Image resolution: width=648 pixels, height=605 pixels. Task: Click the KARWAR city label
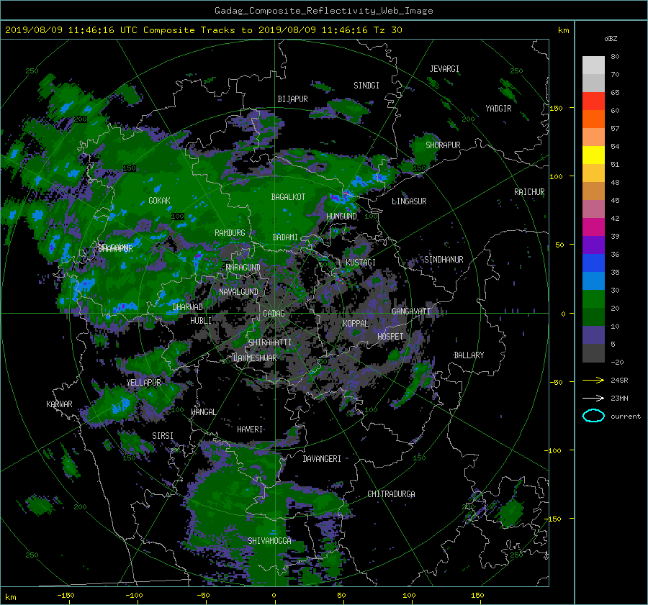(x=59, y=404)
